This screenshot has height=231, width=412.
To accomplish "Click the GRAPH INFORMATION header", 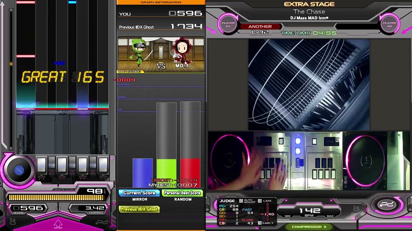I will [161, 2].
